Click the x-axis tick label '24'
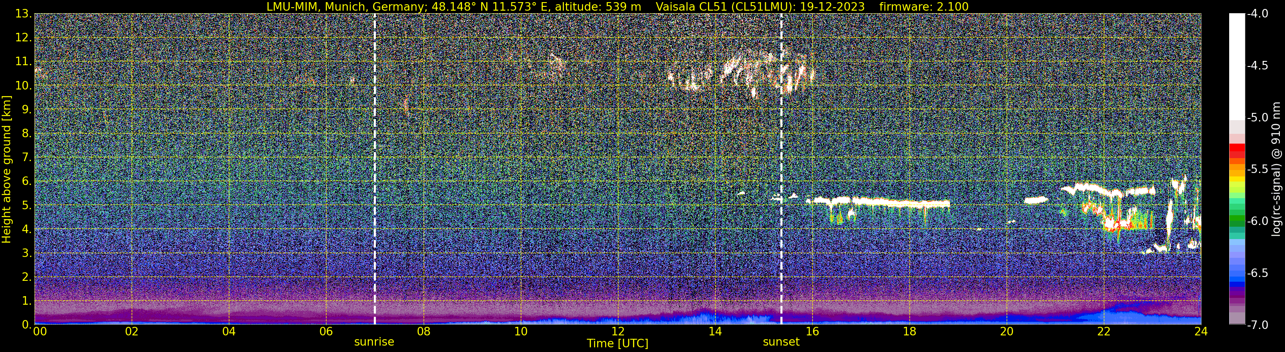The image size is (1285, 352). click(1201, 331)
